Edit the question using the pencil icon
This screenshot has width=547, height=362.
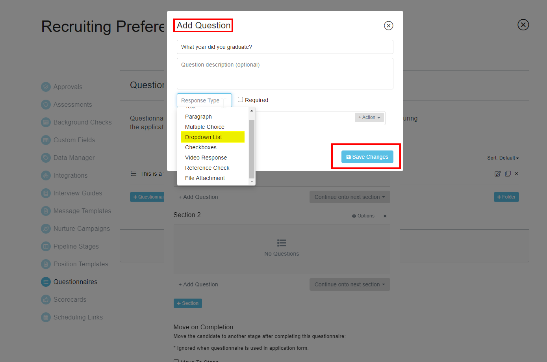(498, 173)
